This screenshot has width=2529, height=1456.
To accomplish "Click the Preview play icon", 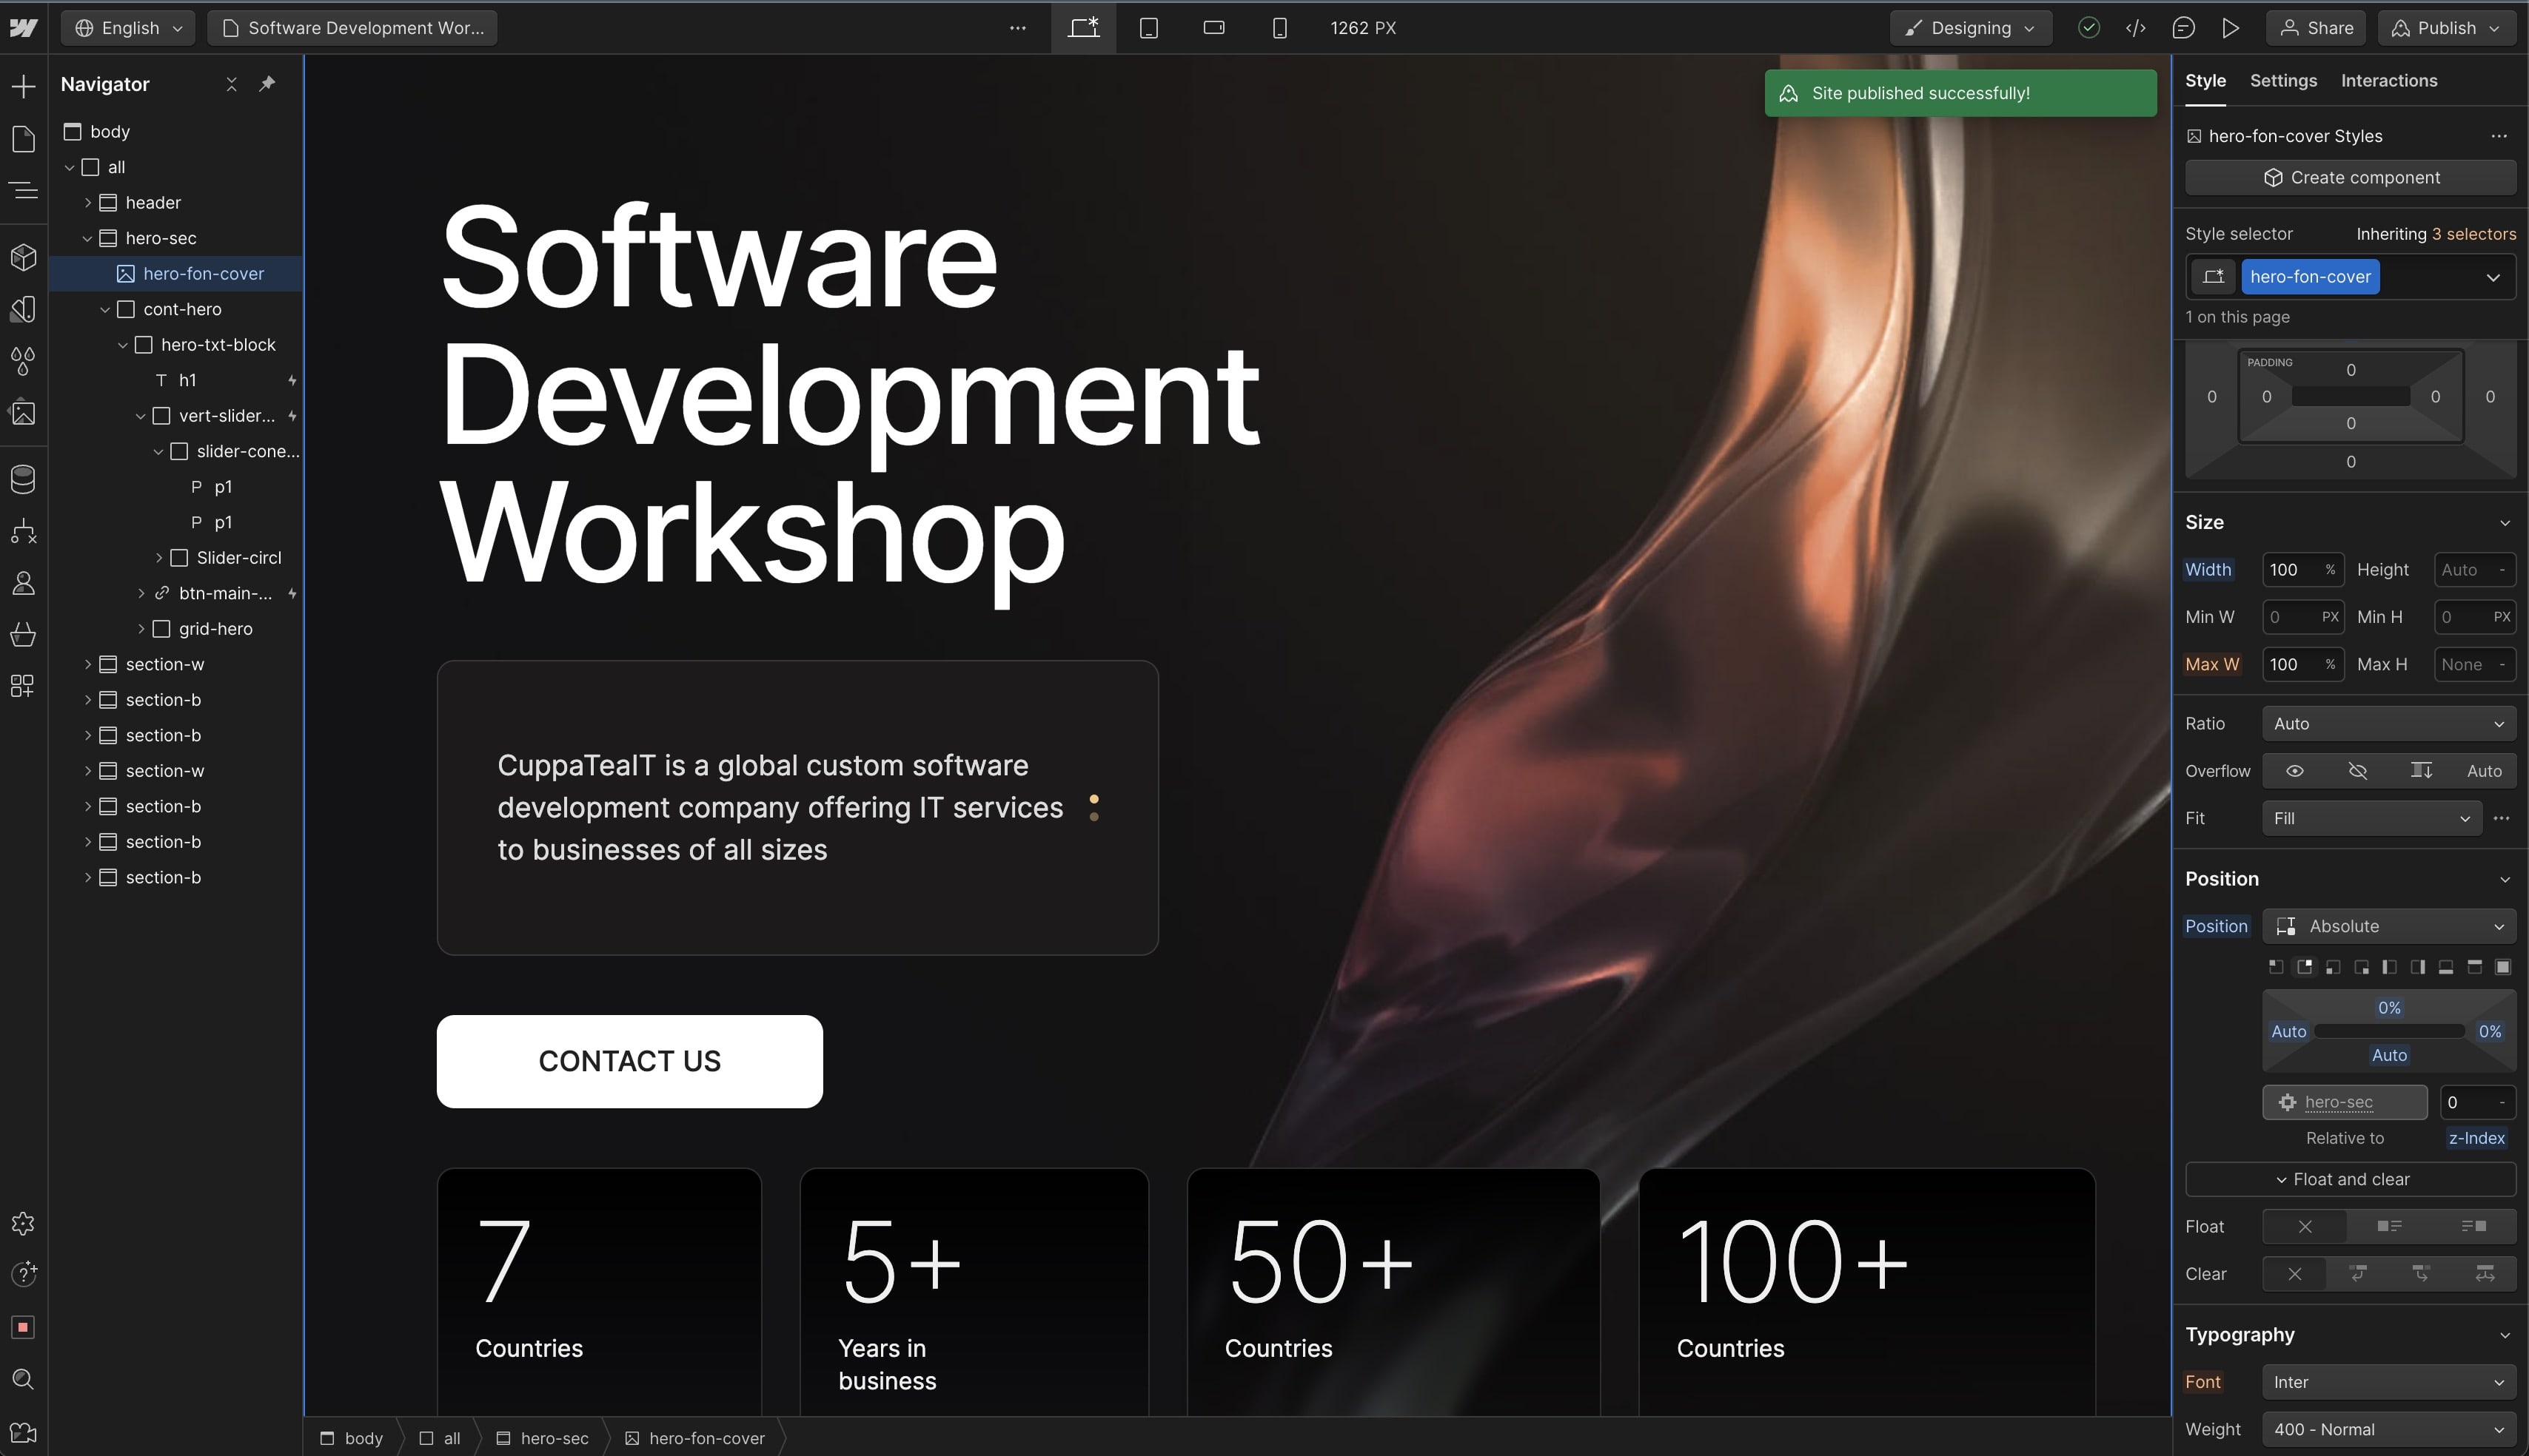I will pyautogui.click(x=2230, y=28).
